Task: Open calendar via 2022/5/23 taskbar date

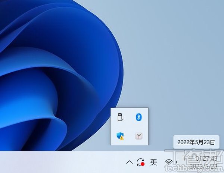Action: click(x=203, y=166)
